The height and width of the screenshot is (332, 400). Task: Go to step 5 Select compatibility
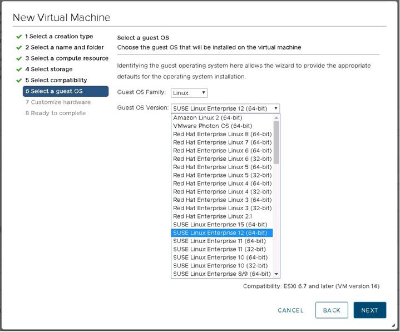point(56,80)
